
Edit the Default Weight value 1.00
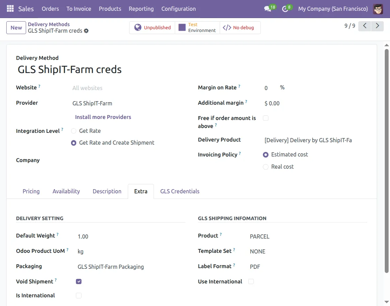[131, 236]
